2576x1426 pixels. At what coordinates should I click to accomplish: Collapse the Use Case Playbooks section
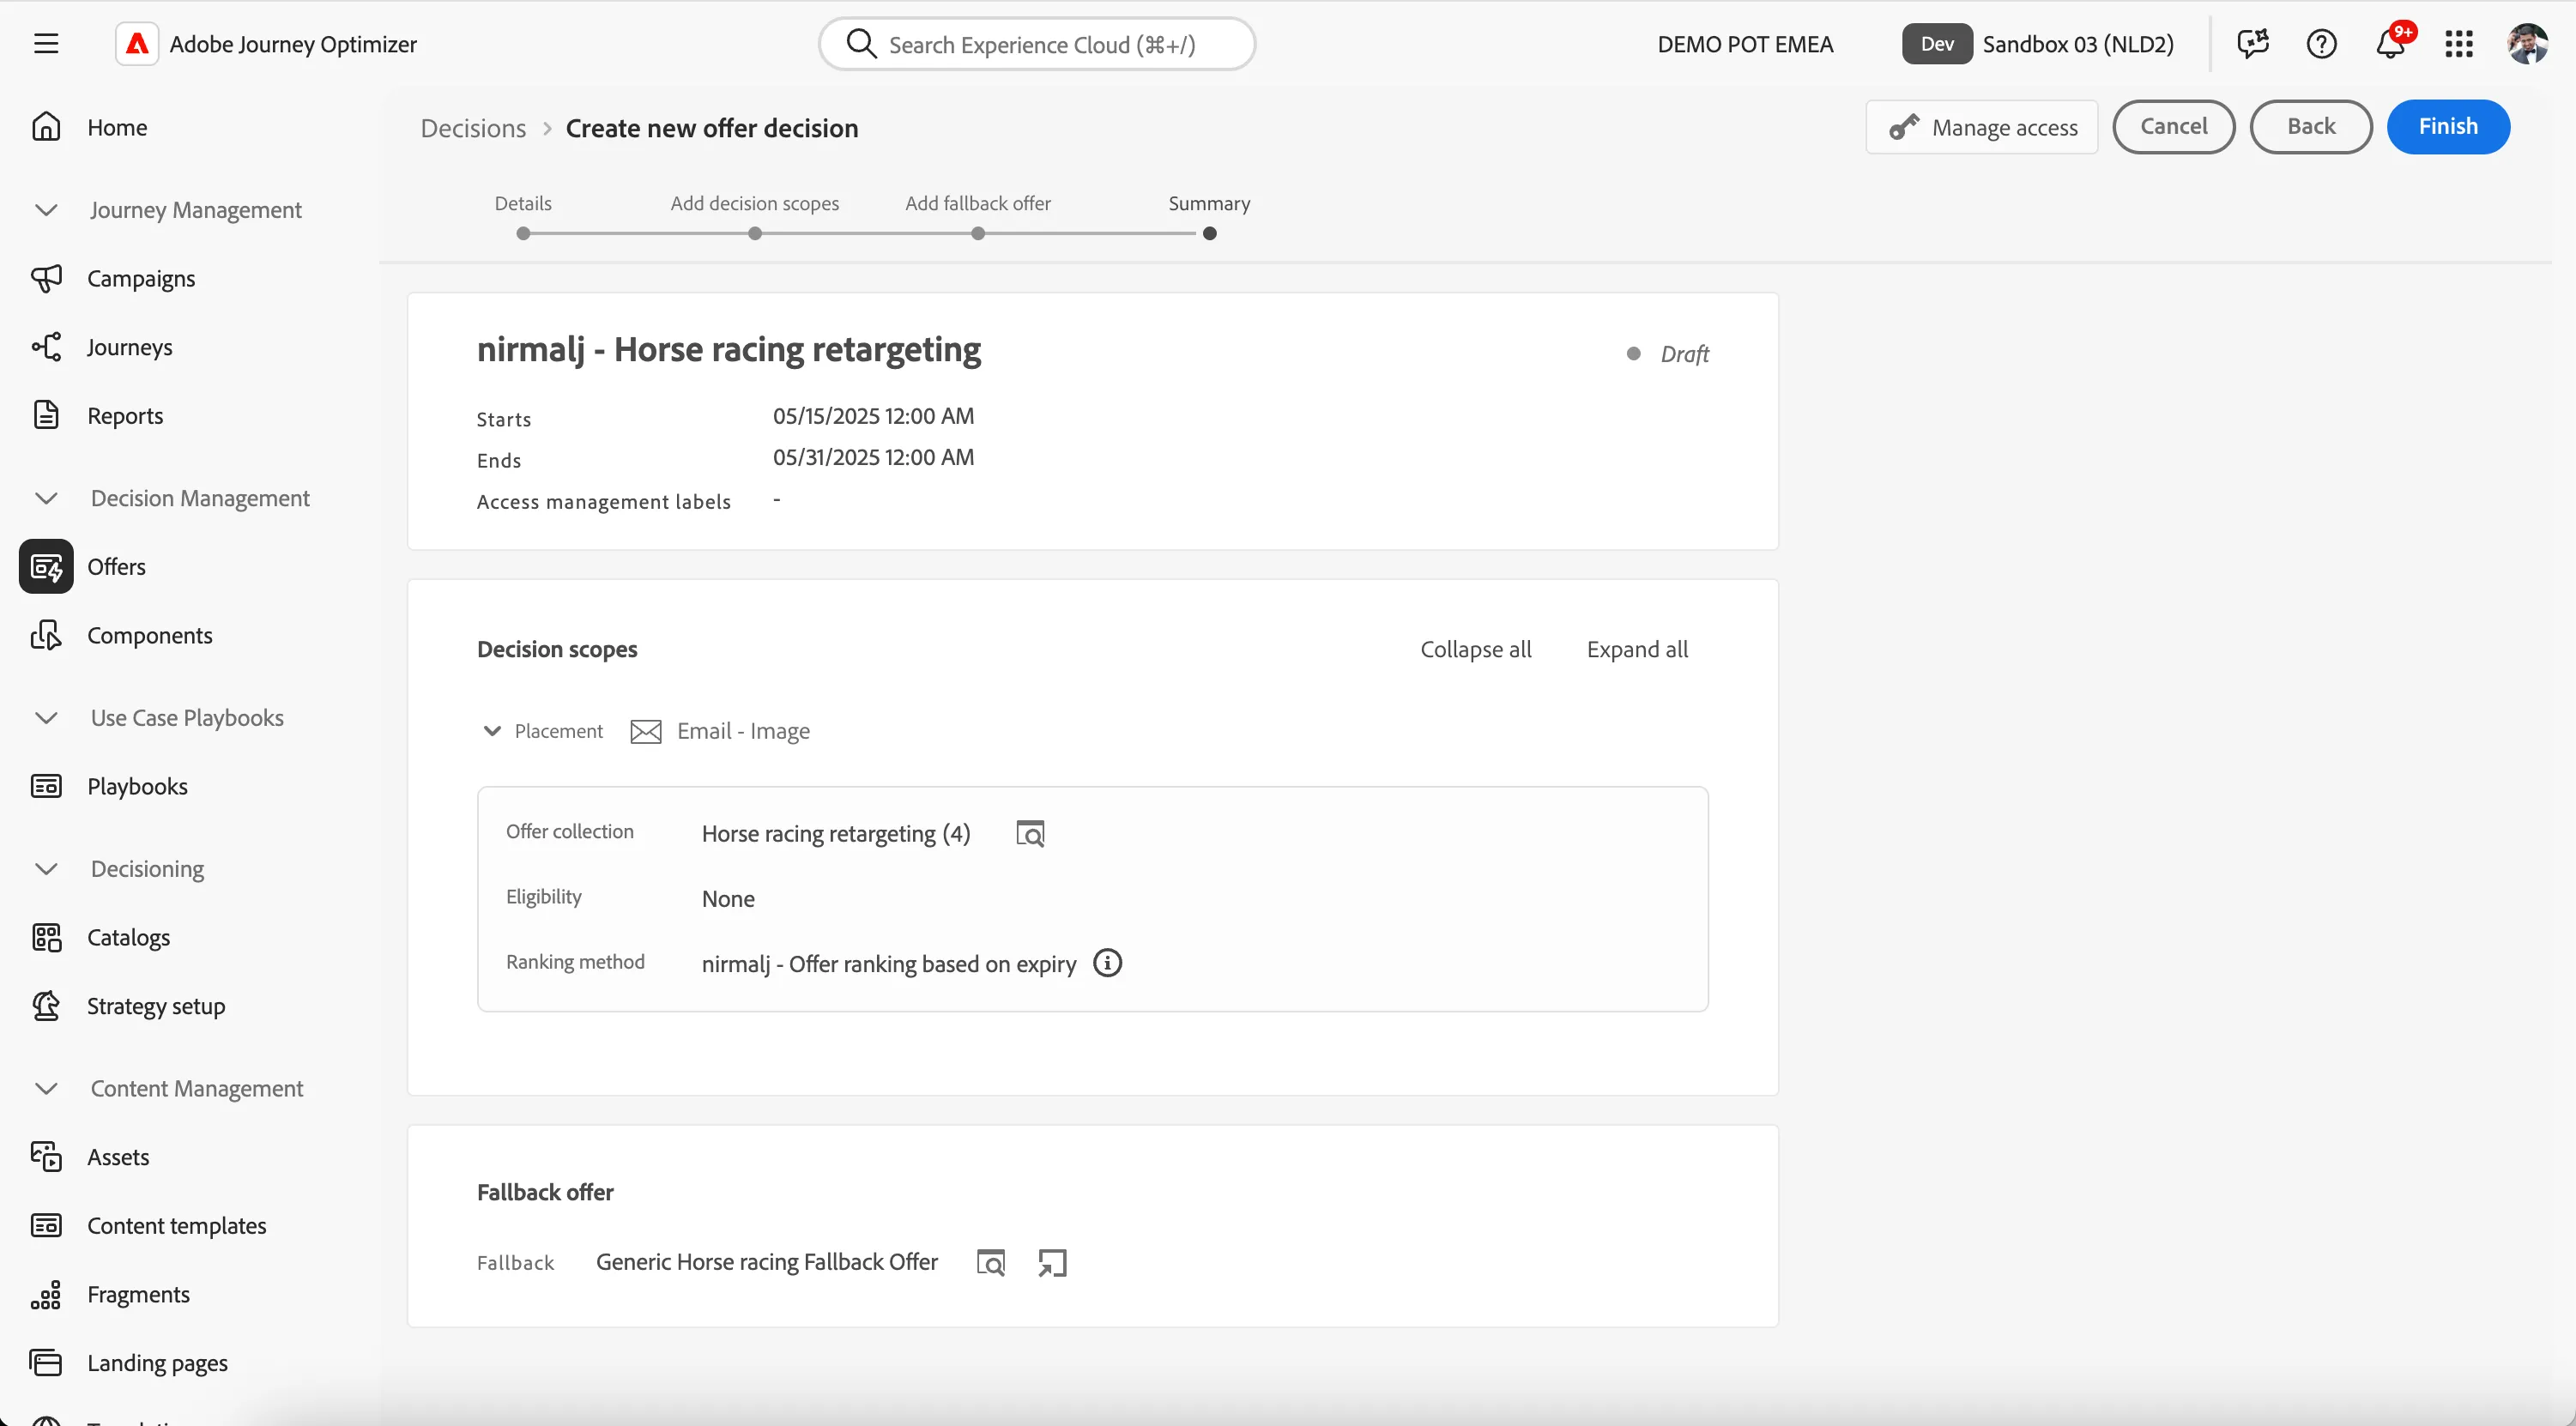46,718
